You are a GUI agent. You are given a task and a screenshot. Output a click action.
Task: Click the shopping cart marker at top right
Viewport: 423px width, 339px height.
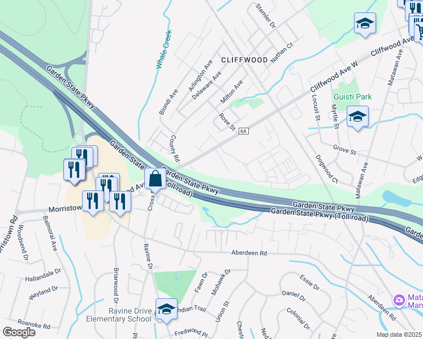click(x=420, y=29)
